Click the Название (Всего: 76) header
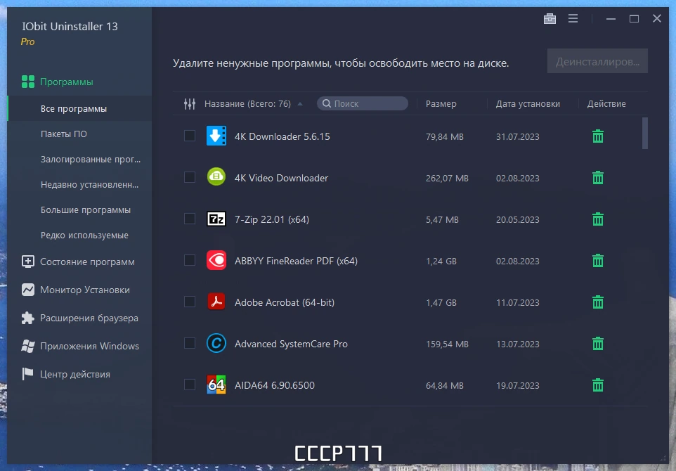The image size is (676, 471). coord(247,103)
